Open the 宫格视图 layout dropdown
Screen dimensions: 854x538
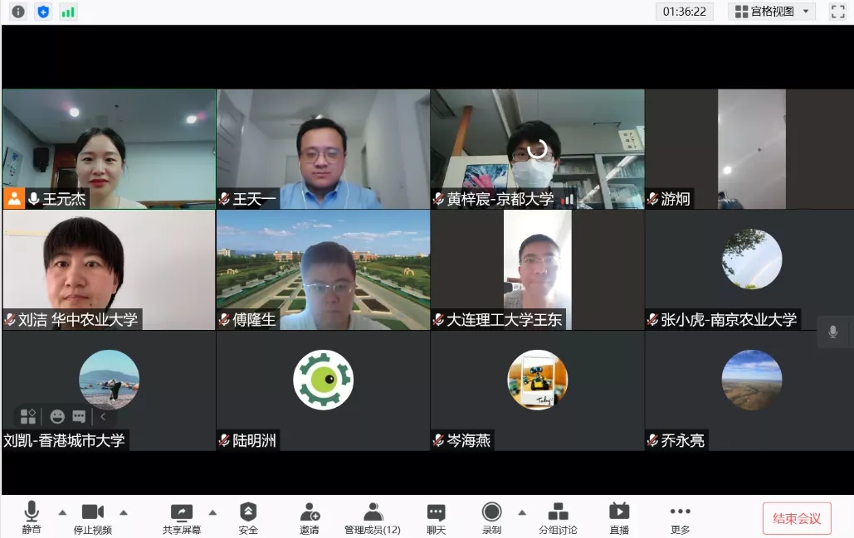click(771, 12)
